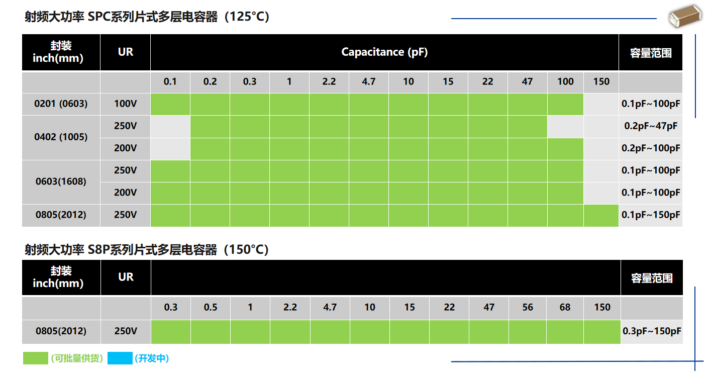Select the 0402 (1005) package cell

tap(61, 137)
